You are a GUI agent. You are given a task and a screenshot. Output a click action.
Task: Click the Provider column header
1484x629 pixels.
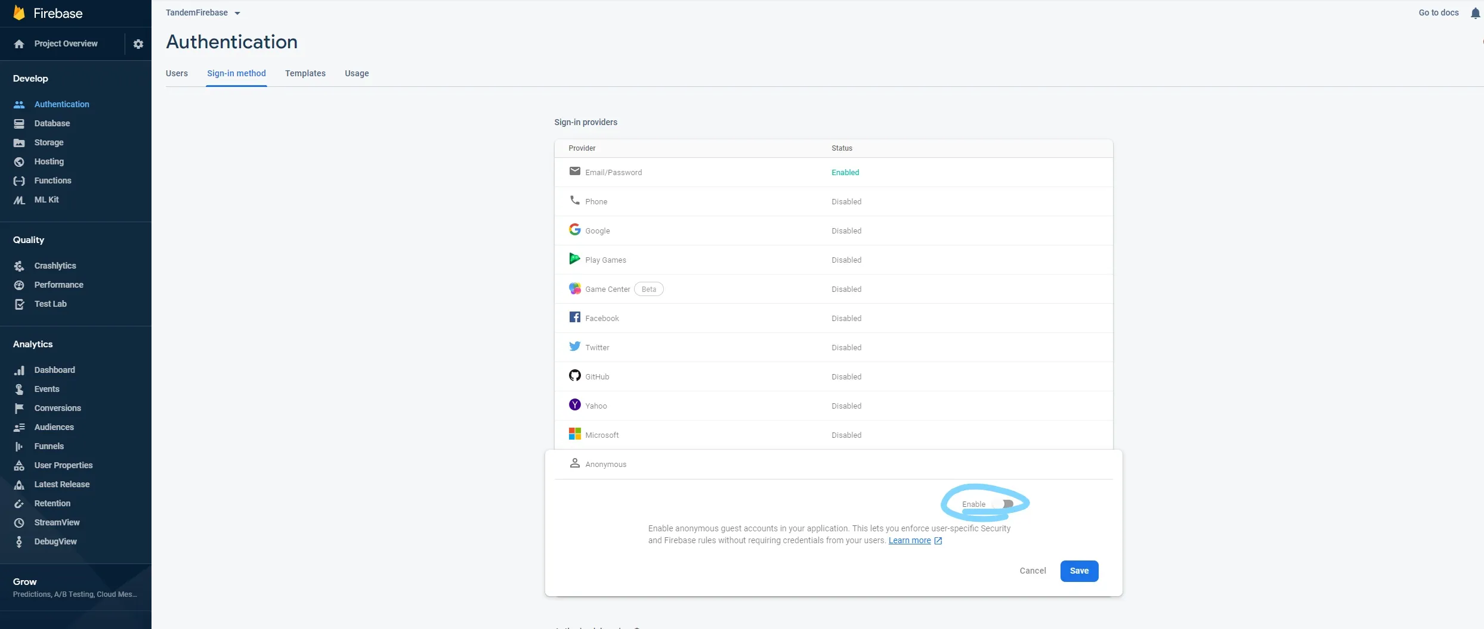coord(582,148)
